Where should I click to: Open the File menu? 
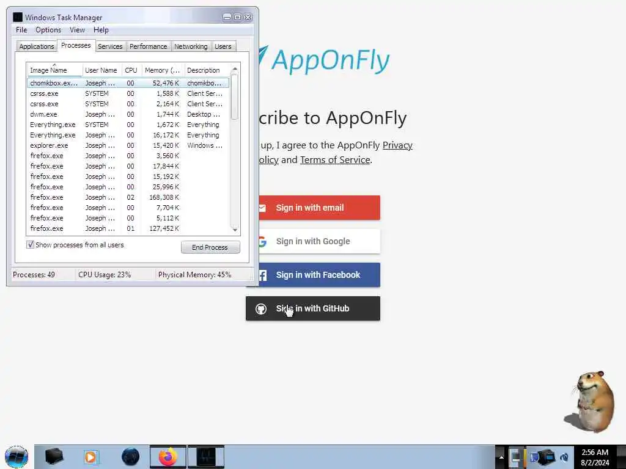click(x=21, y=30)
